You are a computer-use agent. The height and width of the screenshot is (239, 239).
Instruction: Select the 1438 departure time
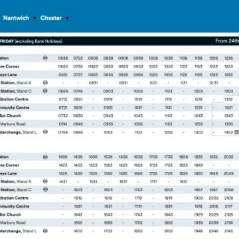78,157
